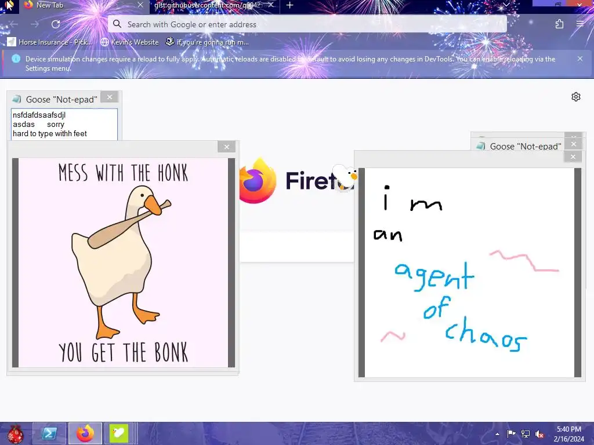
Task: Click the goose honk bonk meme image
Action: tap(123, 262)
